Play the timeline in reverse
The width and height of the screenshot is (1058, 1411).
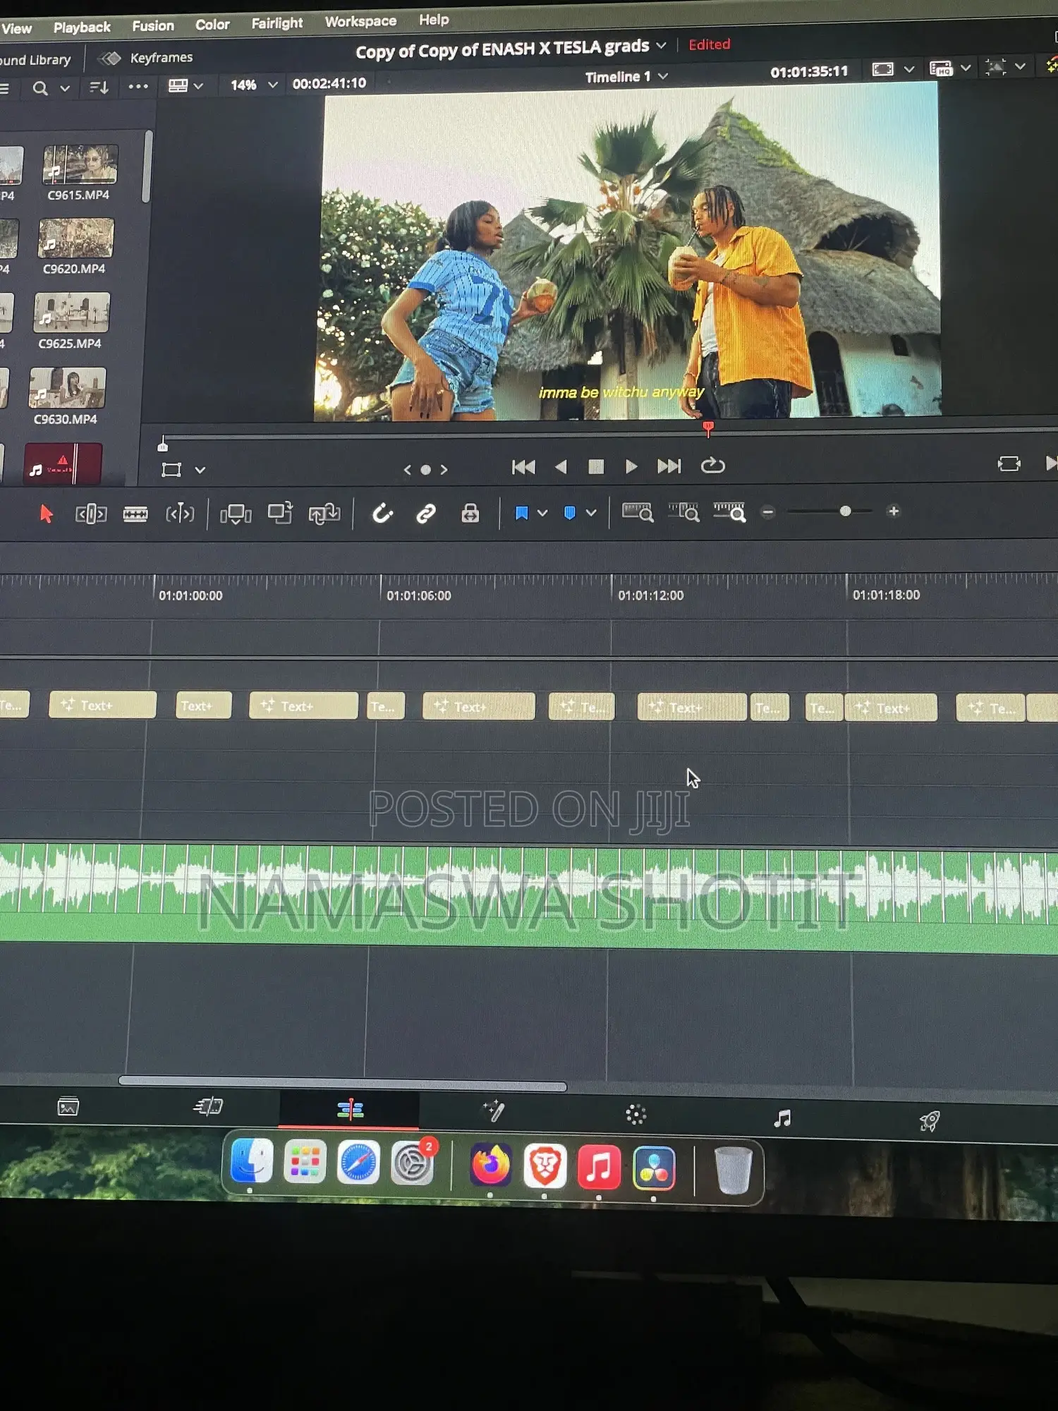pyautogui.click(x=561, y=466)
